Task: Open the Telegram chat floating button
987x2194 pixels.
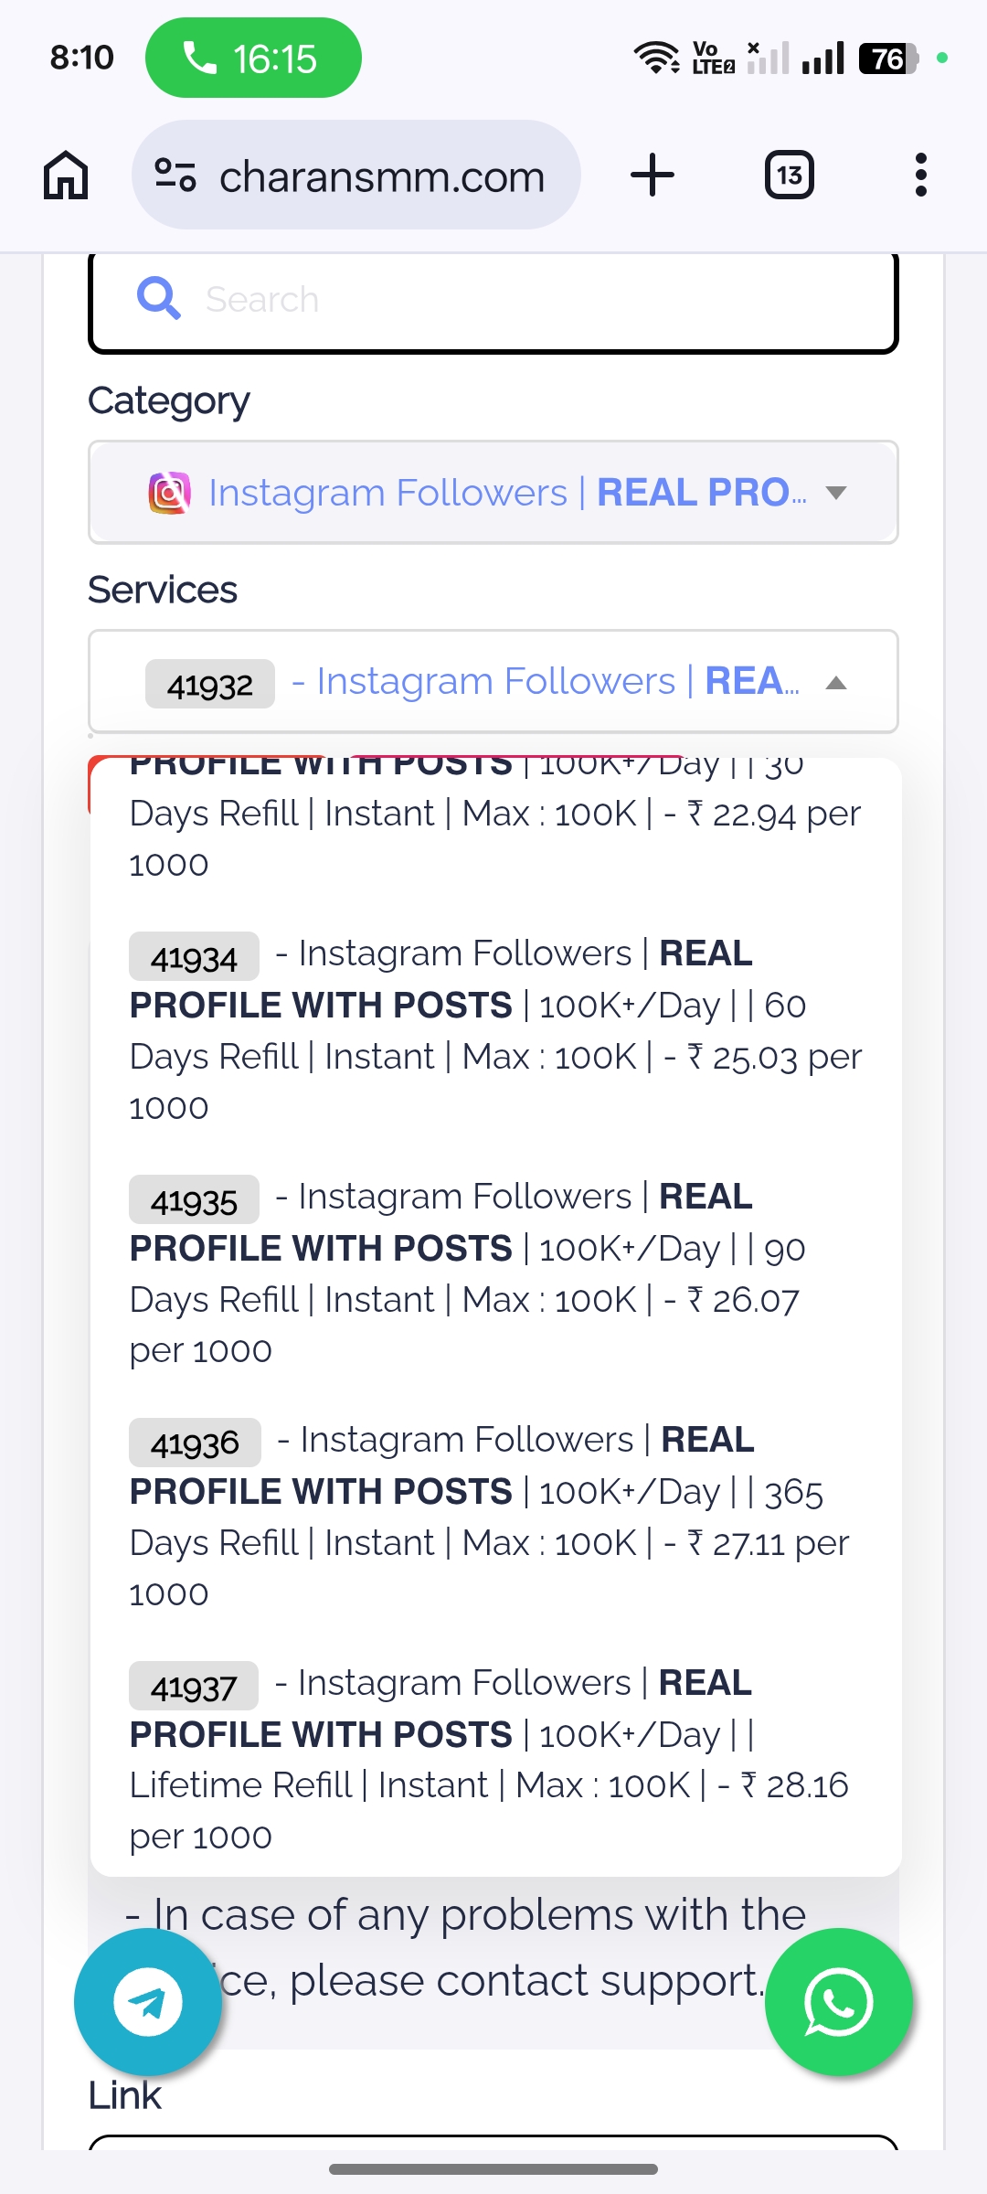Action: point(148,2002)
